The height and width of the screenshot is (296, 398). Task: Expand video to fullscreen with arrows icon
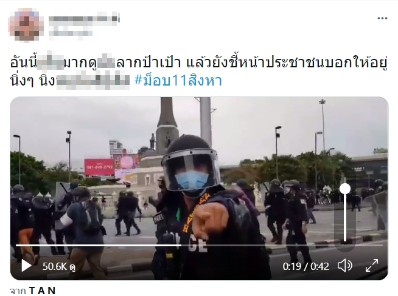(372, 266)
